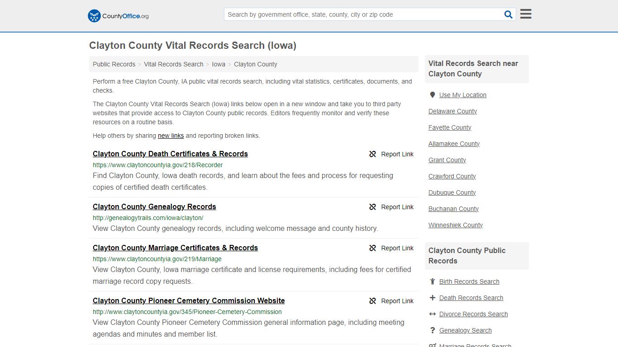Visit the Pioneer-Cemetery-Commission URL
The height and width of the screenshot is (347, 618).
(x=187, y=312)
